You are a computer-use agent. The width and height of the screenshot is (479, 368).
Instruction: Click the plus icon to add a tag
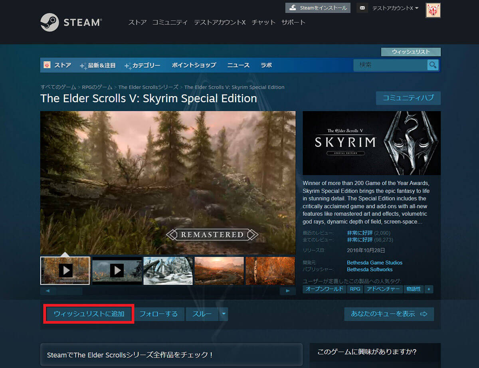(x=429, y=289)
